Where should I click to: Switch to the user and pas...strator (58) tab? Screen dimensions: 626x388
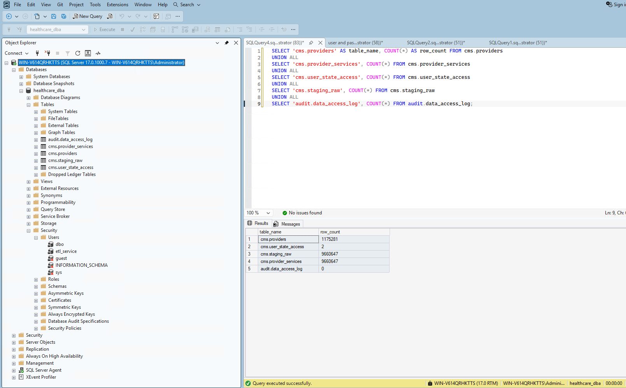pyautogui.click(x=355, y=43)
